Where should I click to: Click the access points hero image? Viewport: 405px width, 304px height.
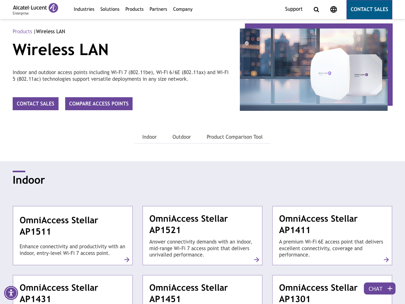[314, 70]
